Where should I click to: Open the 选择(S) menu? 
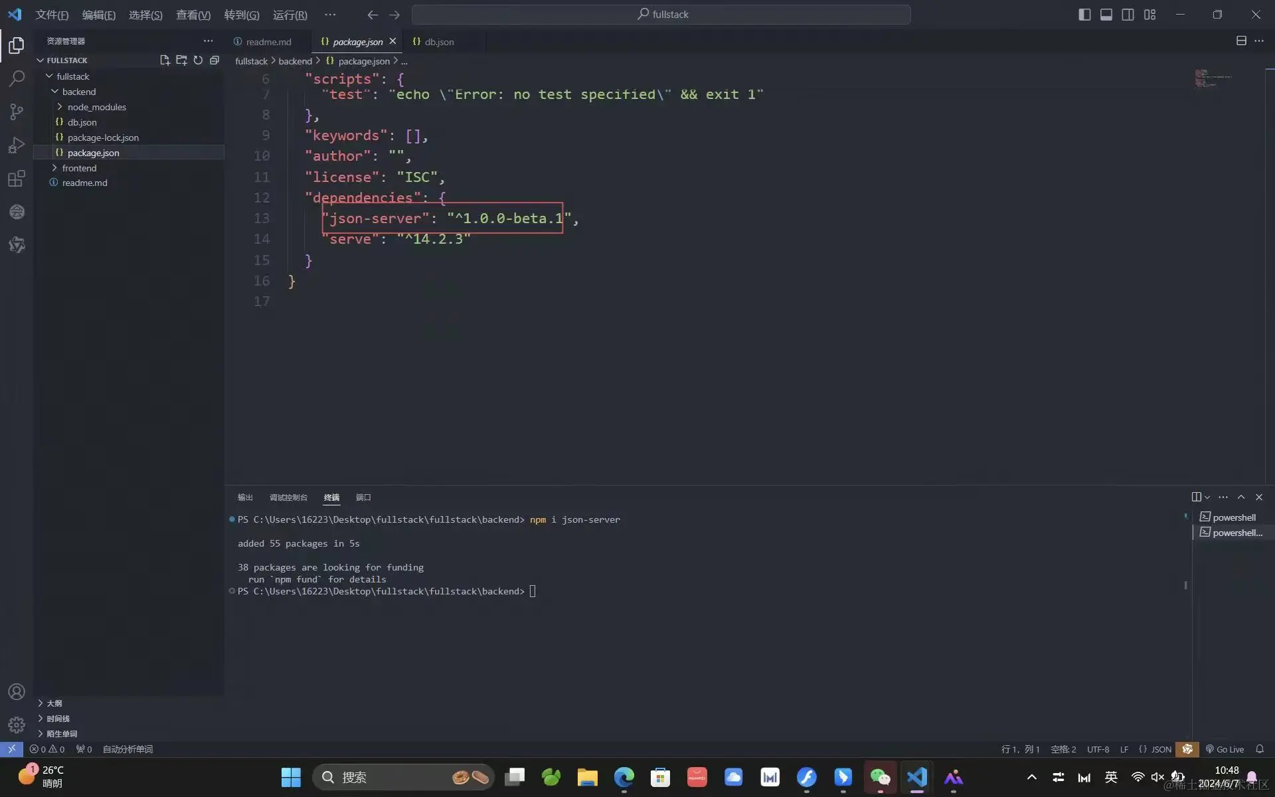coord(145,15)
